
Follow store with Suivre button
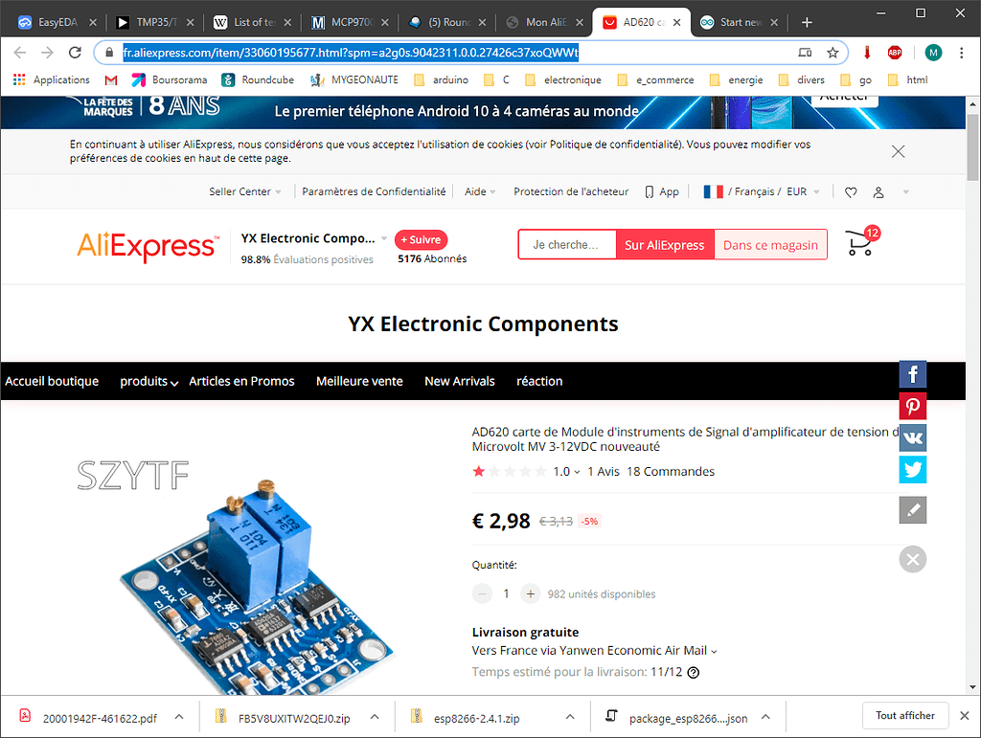click(422, 240)
